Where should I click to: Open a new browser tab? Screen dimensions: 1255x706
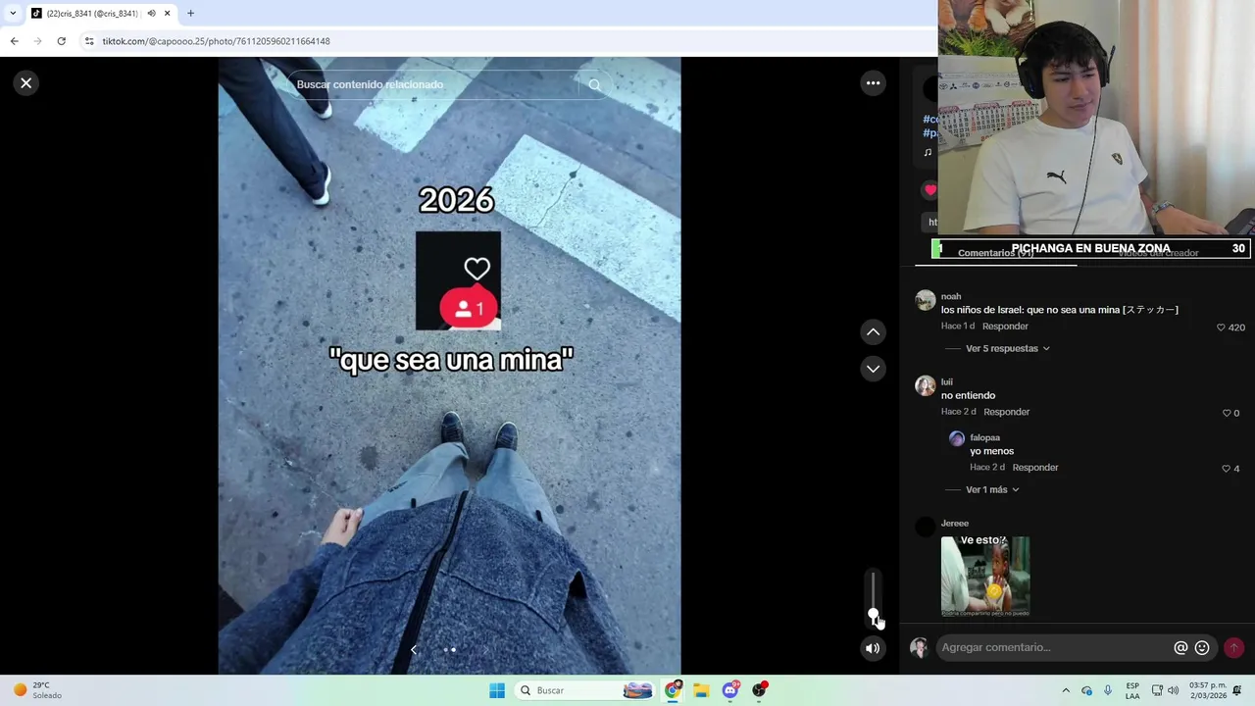coord(190,14)
